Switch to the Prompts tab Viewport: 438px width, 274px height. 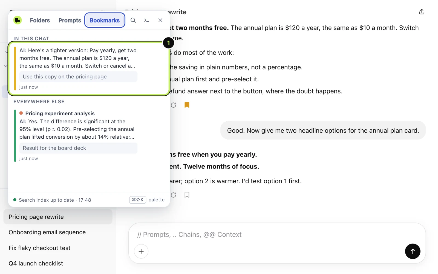70,20
